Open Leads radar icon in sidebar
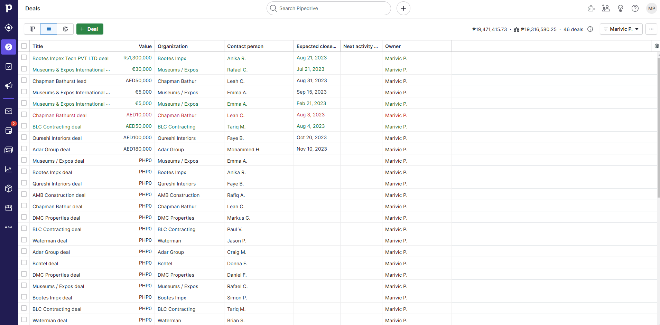The height and width of the screenshot is (325, 660). pyautogui.click(x=9, y=28)
